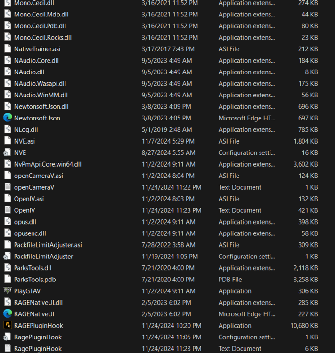The width and height of the screenshot is (335, 353).
Task: Click the 696 KB size value
Action: coord(308,106)
